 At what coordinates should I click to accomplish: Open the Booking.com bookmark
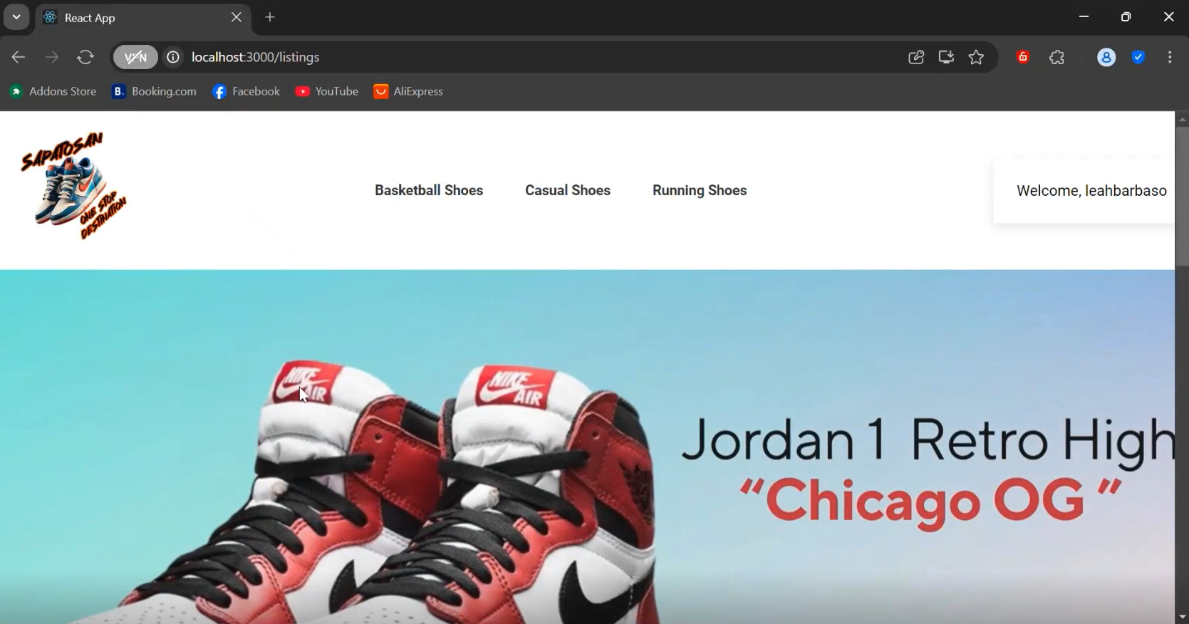(x=154, y=91)
